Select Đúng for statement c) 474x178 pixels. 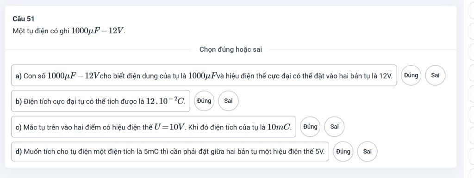[x=310, y=127]
